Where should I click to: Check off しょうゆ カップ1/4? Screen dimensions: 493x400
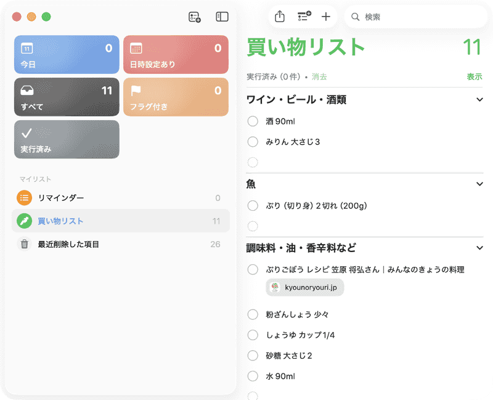click(x=253, y=335)
